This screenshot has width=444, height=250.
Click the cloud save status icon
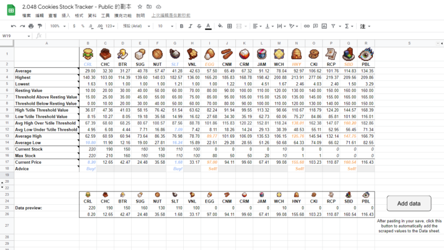point(158,6)
